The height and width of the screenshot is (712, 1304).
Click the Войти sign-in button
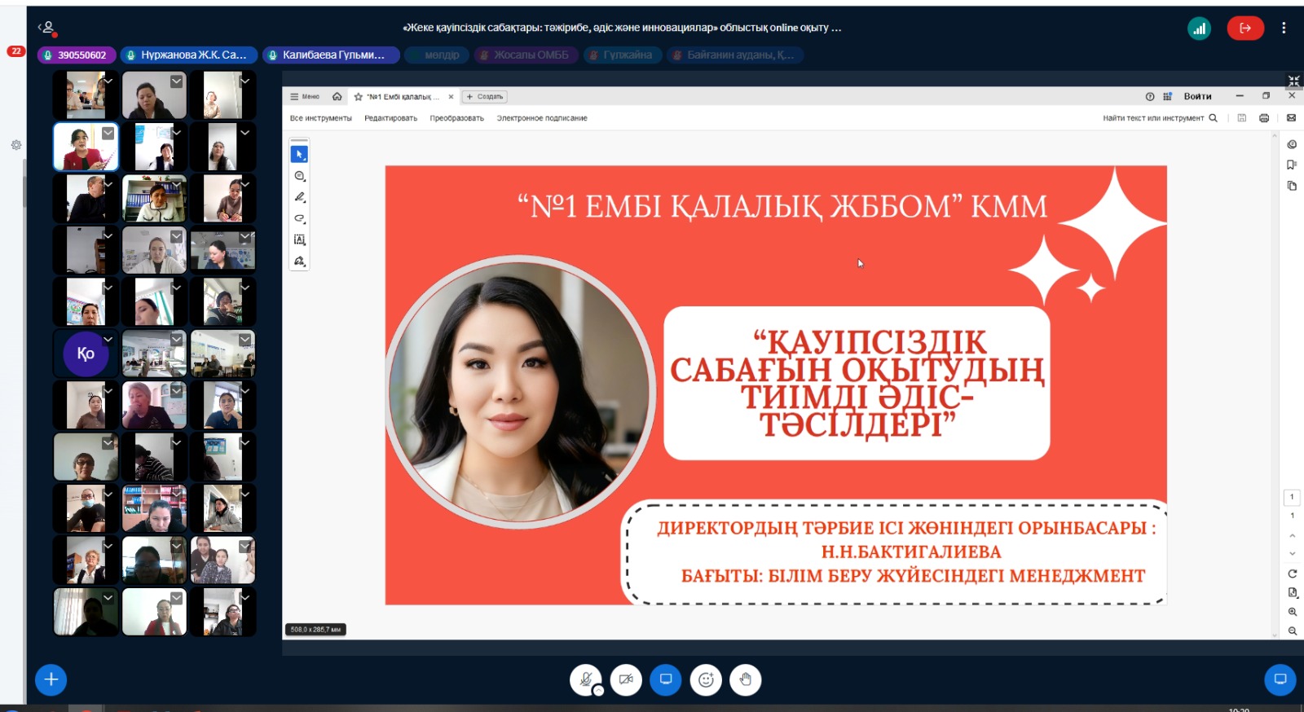pos(1197,96)
